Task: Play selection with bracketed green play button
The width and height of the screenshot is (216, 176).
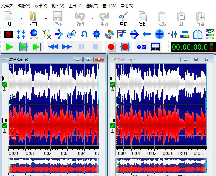Action: click(23, 47)
